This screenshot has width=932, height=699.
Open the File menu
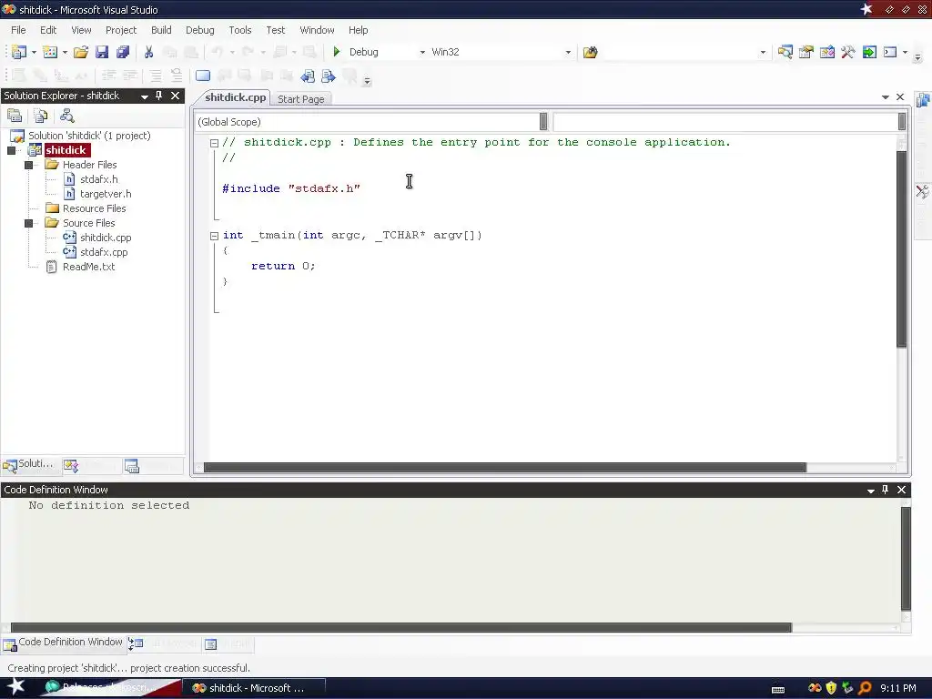click(18, 30)
